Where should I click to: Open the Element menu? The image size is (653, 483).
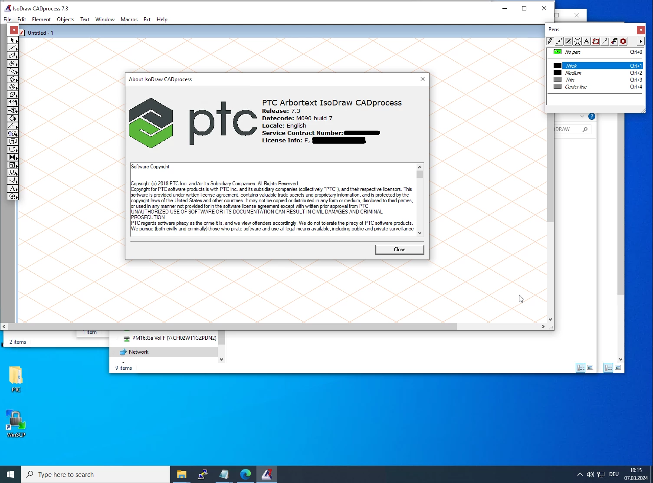click(x=41, y=20)
